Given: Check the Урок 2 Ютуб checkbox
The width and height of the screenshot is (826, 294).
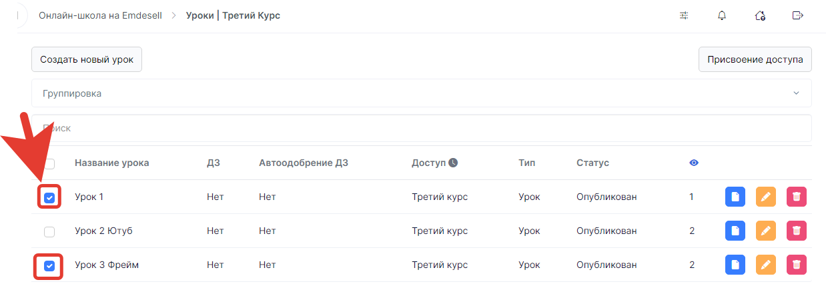Looking at the screenshot, I should [x=49, y=231].
